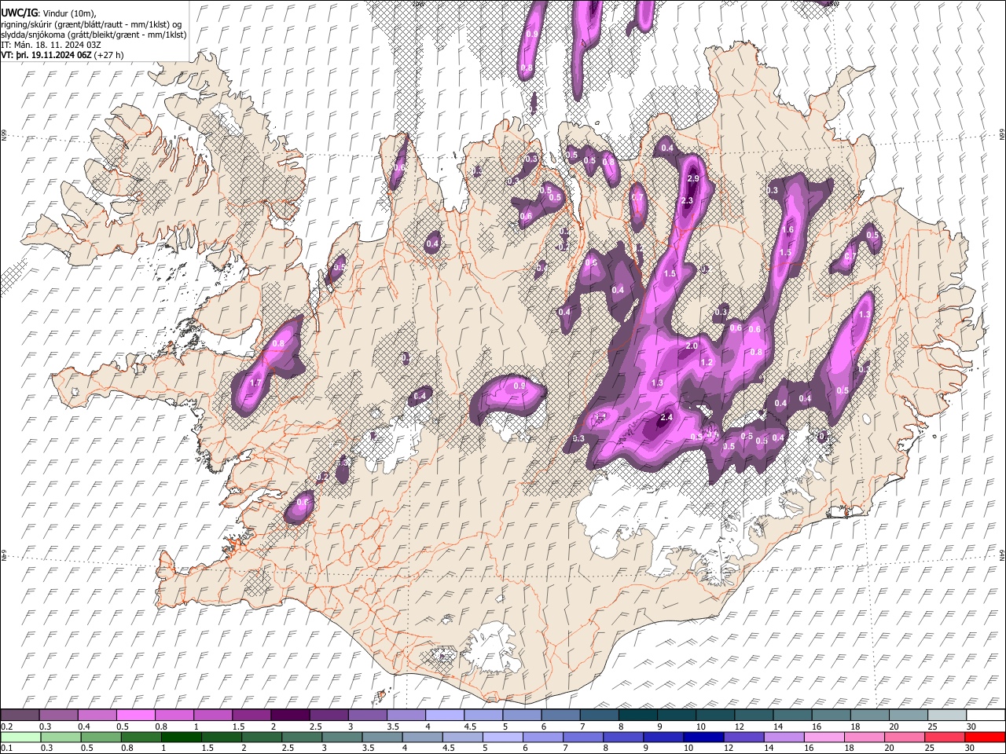Pick the lower legend green swatch starting at 0.5

click(x=101, y=737)
